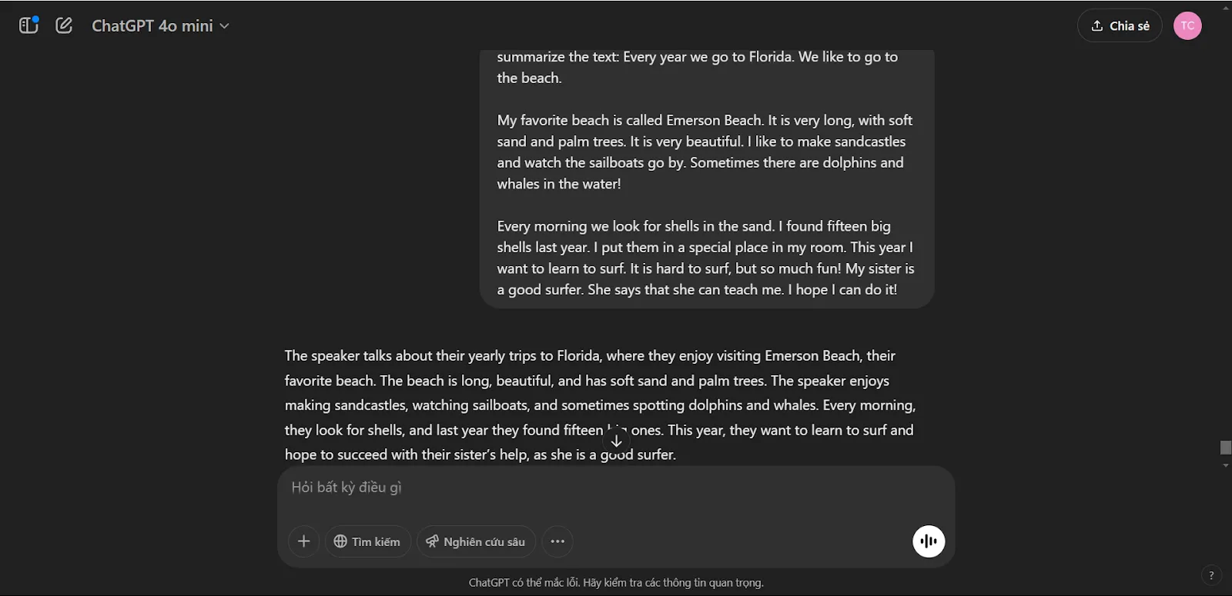Start a new chat with pencil icon

(64, 25)
